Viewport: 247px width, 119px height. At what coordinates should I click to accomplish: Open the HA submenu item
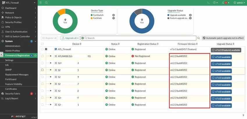click(x=7, y=65)
